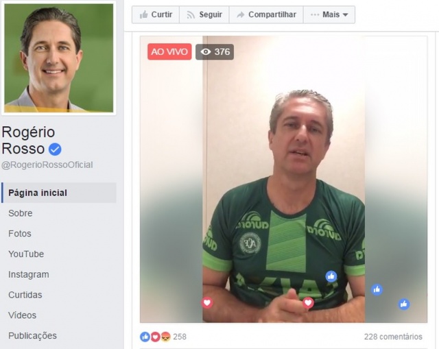Click the live video player
The image size is (439, 349).
283,179
